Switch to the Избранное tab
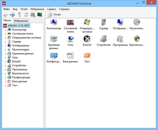Screen dimensions: 158x130 tap(21, 21)
